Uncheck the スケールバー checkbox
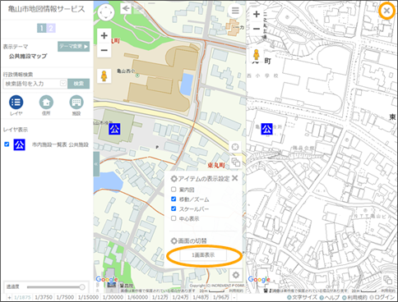Image resolution: width=398 pixels, height=302 pixels. (174, 208)
